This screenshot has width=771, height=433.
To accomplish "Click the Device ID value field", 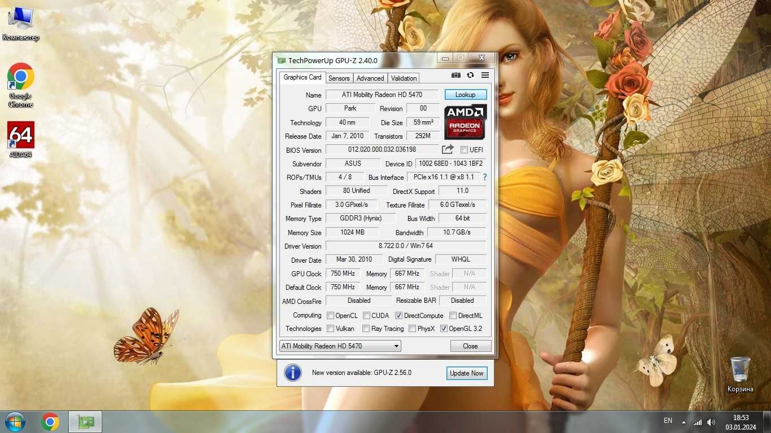I will [x=451, y=164].
